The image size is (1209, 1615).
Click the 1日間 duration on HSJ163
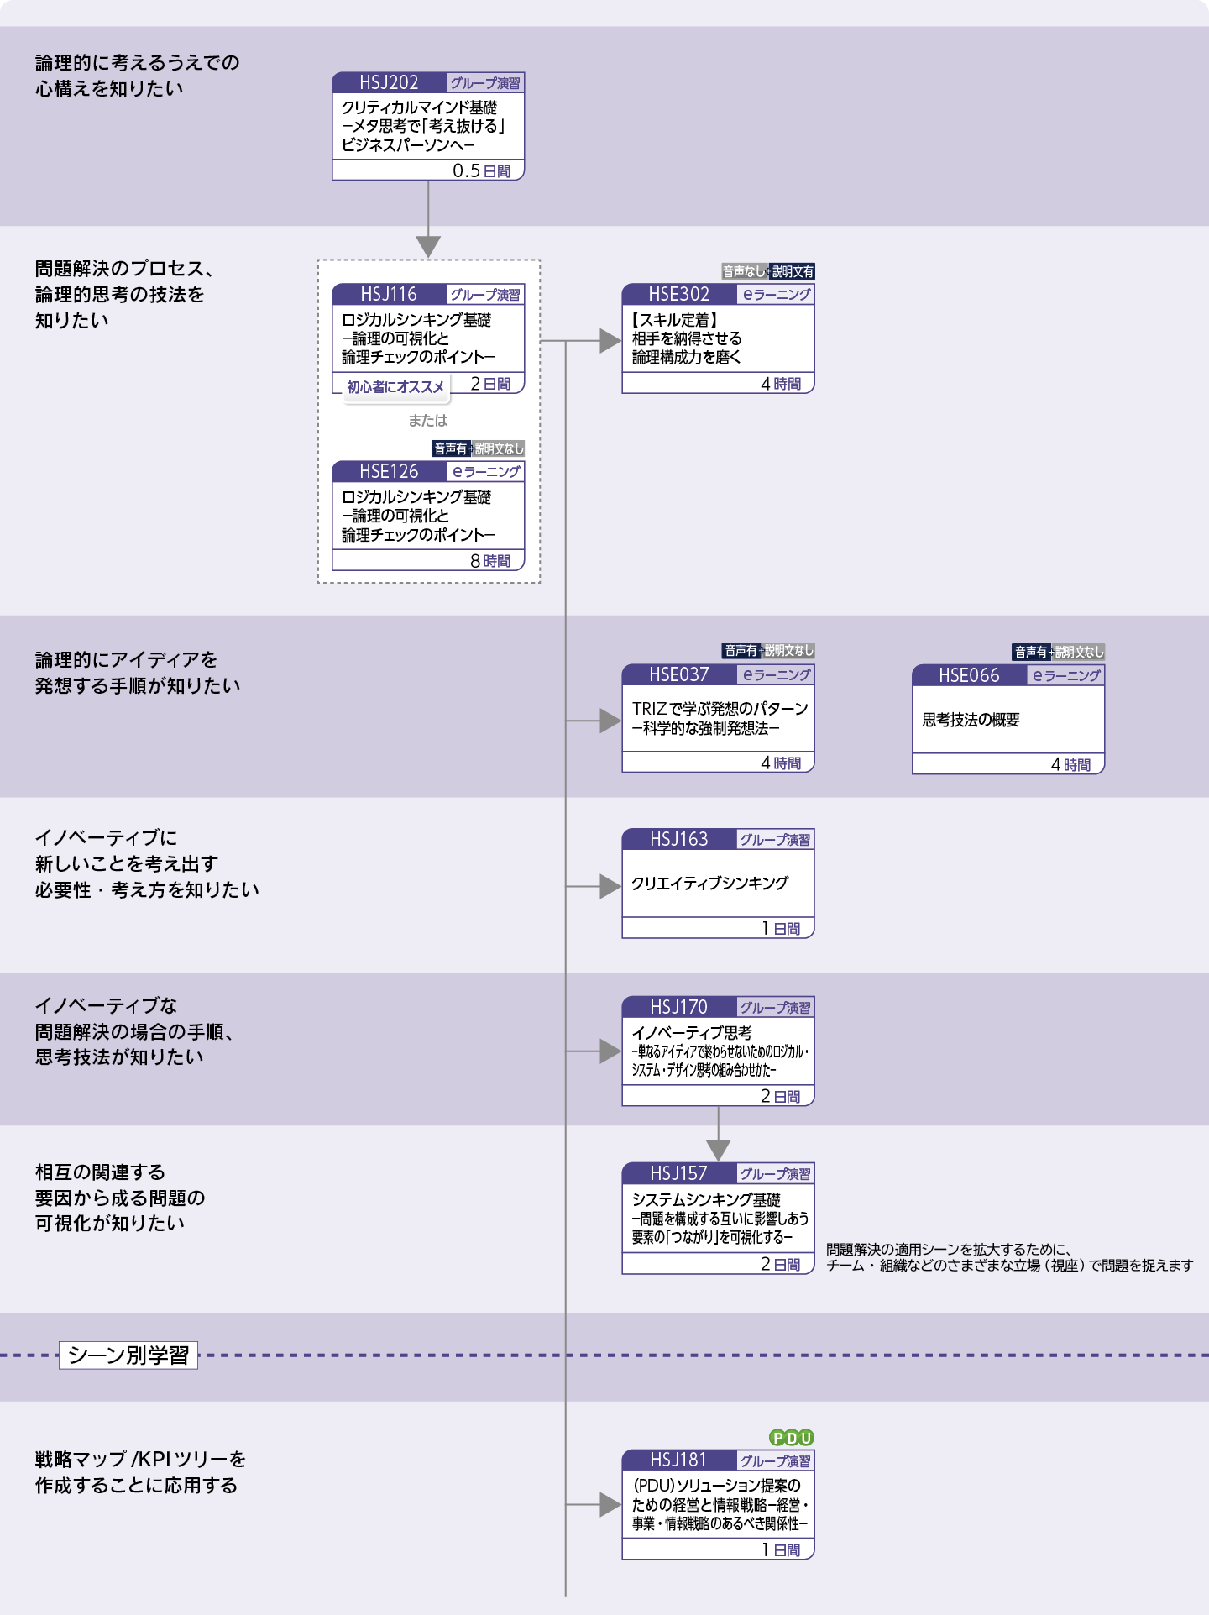click(781, 928)
